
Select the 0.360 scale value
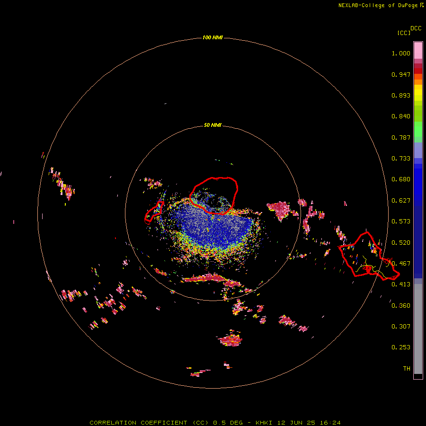click(x=401, y=306)
